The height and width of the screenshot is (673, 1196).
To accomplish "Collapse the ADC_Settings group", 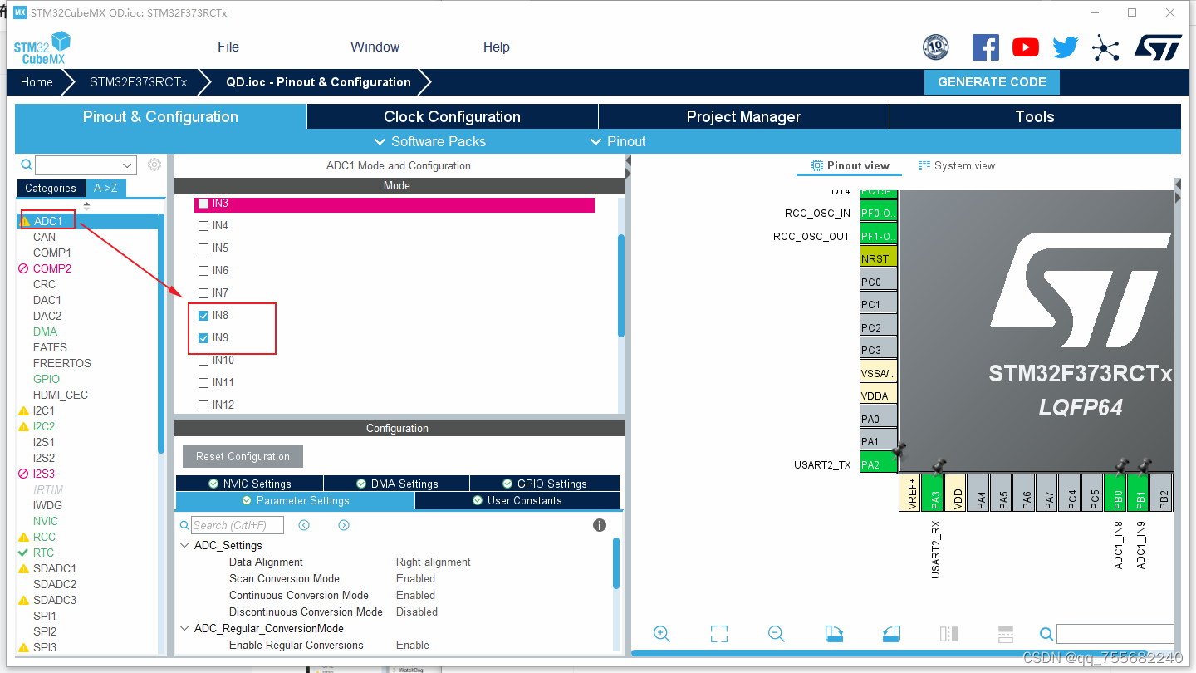I will pyautogui.click(x=184, y=546).
